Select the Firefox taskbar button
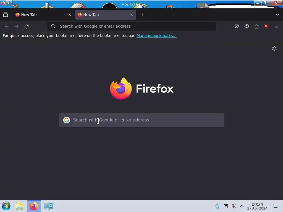The width and height of the screenshot is (283, 212). [34, 206]
